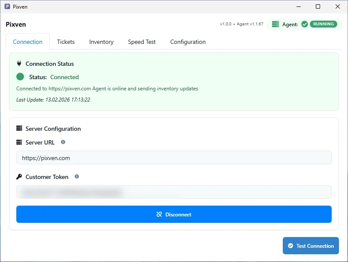Click the 'v1.0.0 • Agent v1.1.67' version text
The width and height of the screenshot is (348, 262).
pos(242,24)
